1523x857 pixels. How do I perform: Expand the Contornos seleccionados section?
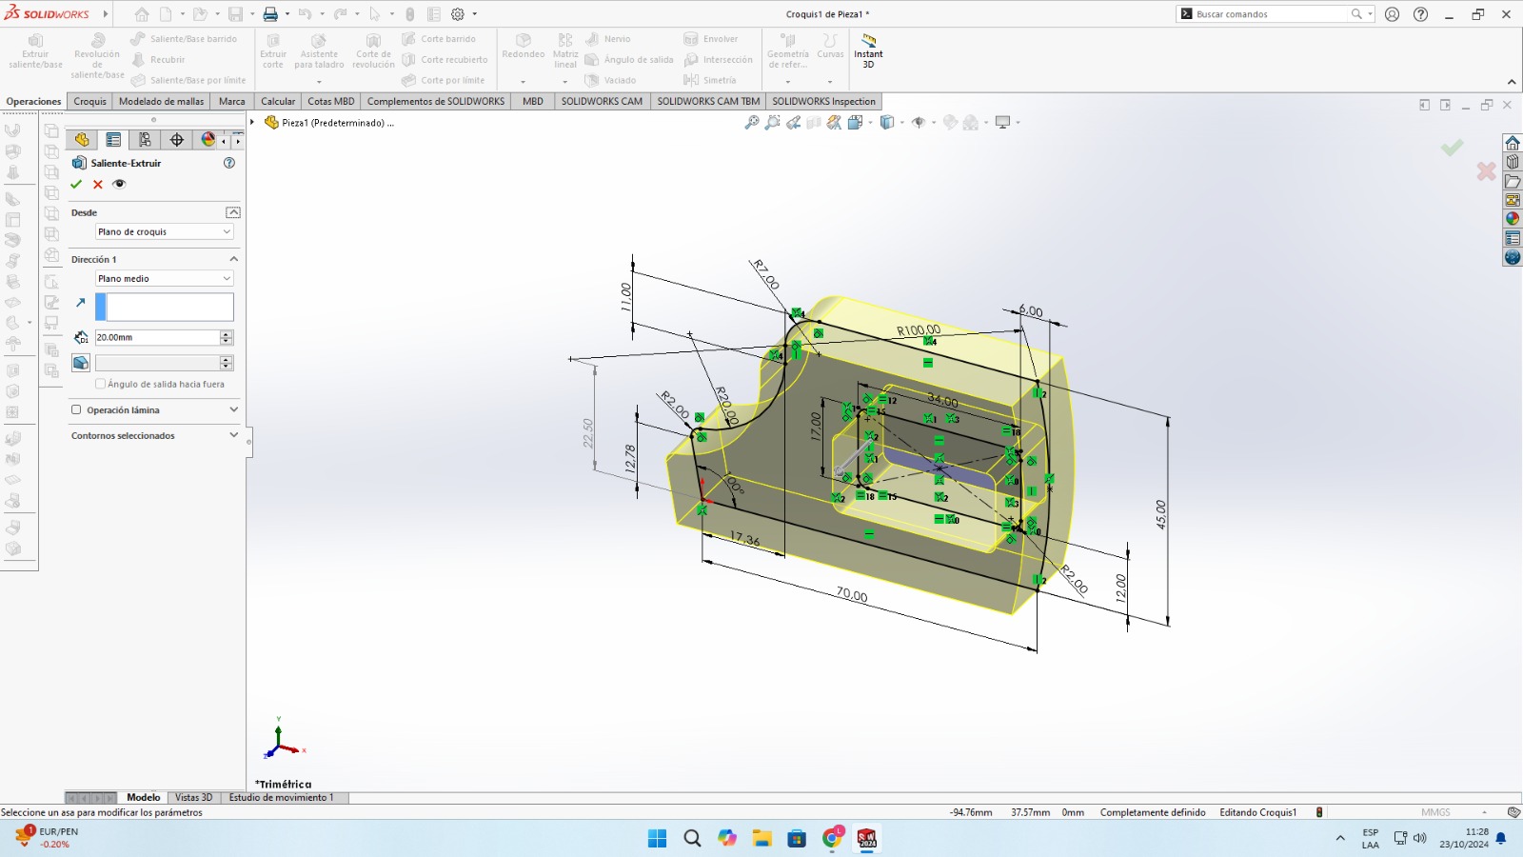(233, 435)
